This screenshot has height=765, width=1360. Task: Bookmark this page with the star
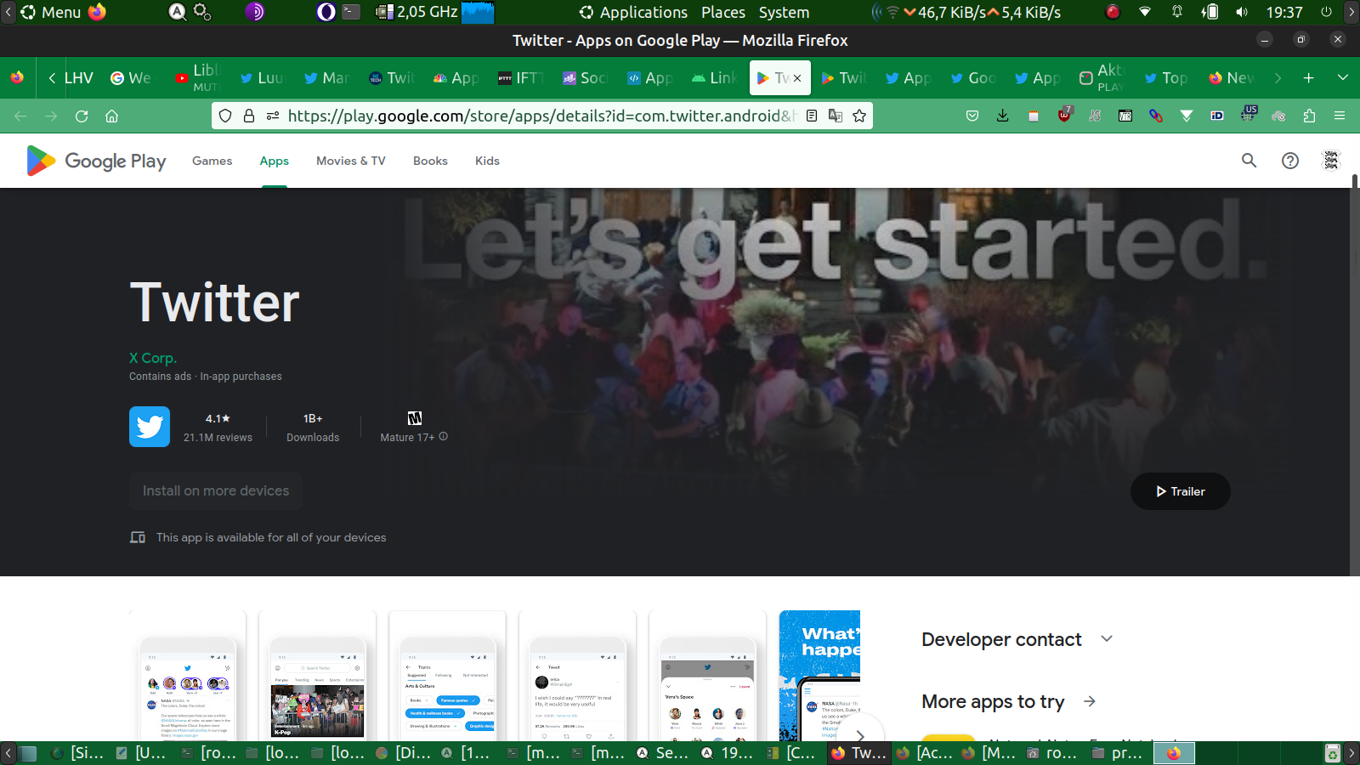pyautogui.click(x=859, y=116)
